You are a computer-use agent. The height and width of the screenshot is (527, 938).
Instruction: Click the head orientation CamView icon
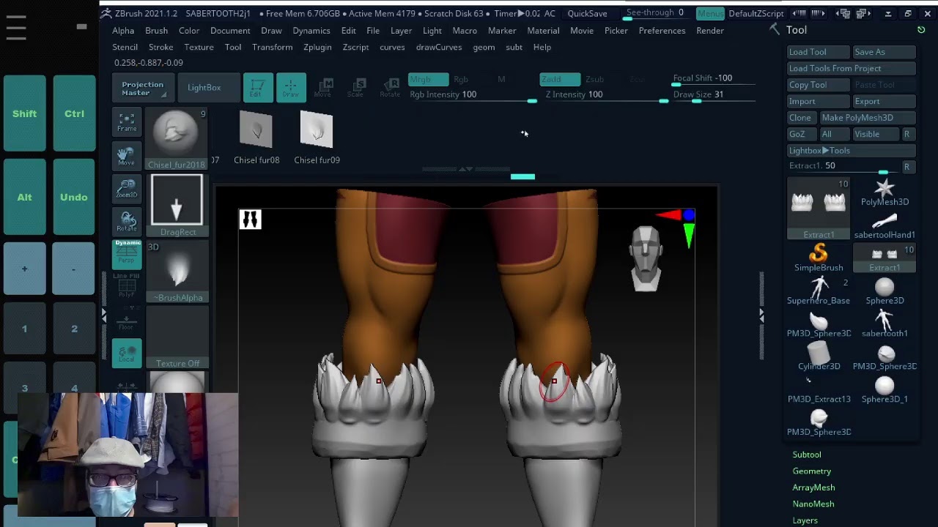coord(646,258)
